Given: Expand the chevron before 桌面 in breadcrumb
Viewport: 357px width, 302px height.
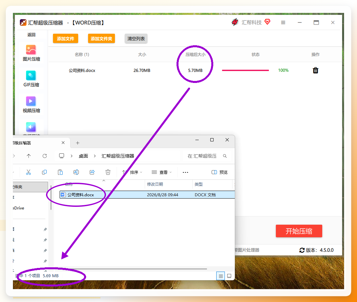Looking at the screenshot, I should coord(72,156).
